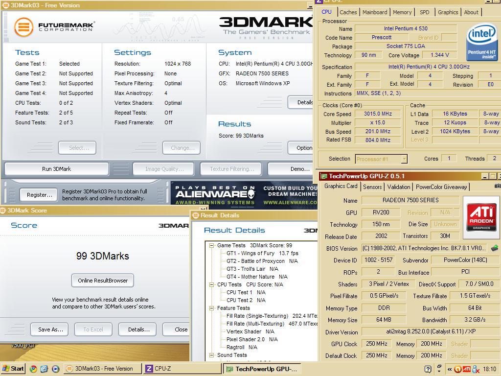Viewport: 501px width, 376px height.
Task: Click the Futuremark orange logo icon
Action: pos(23,27)
